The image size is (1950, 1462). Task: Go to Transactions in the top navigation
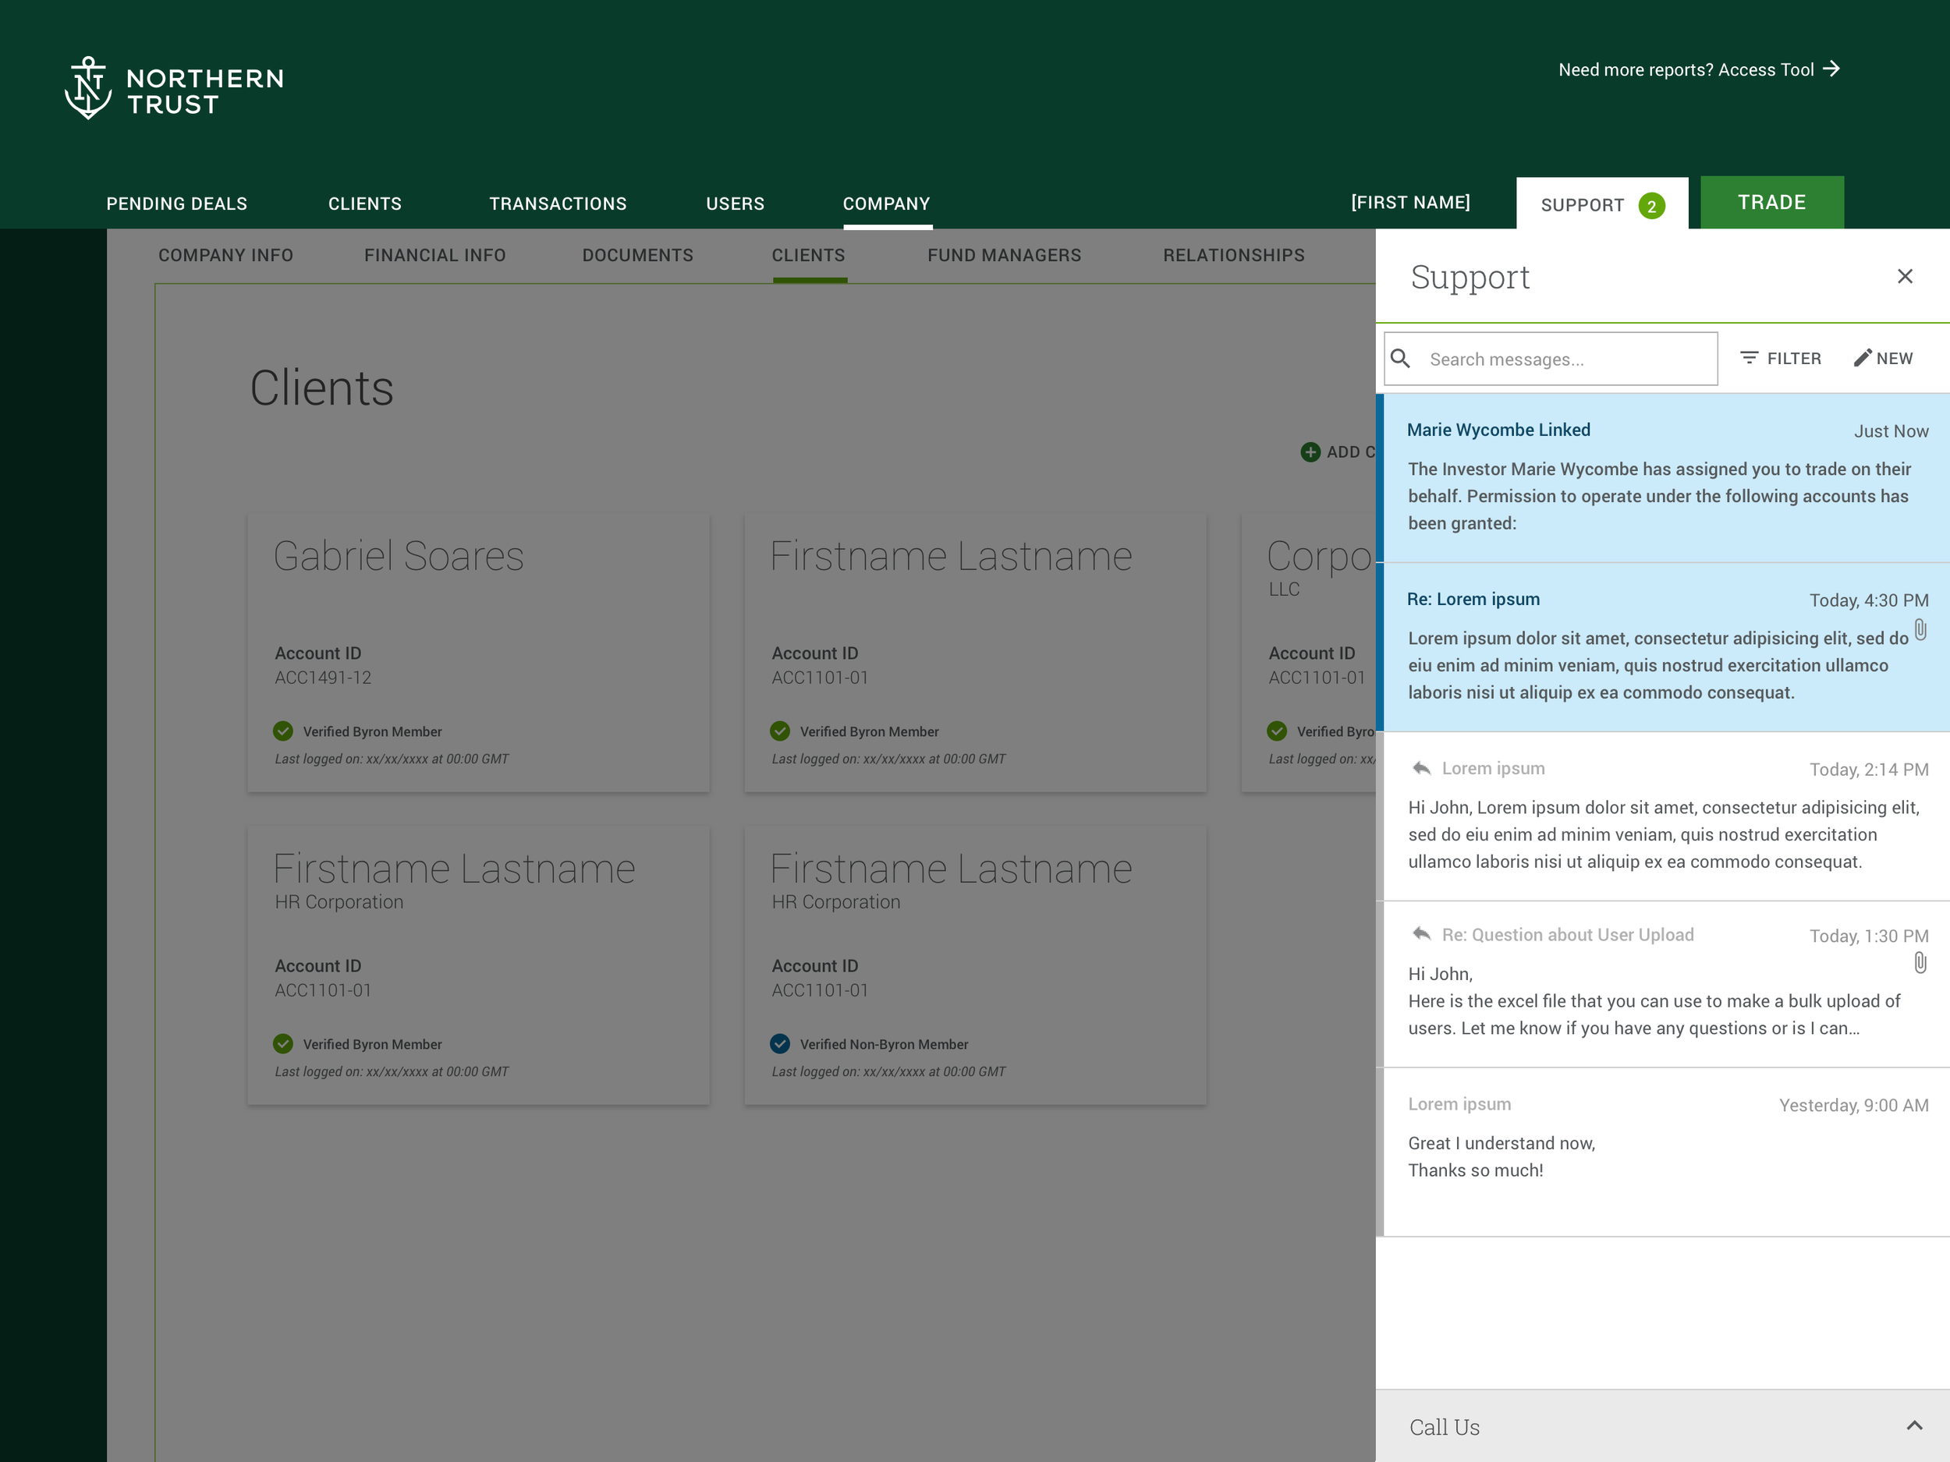click(558, 204)
